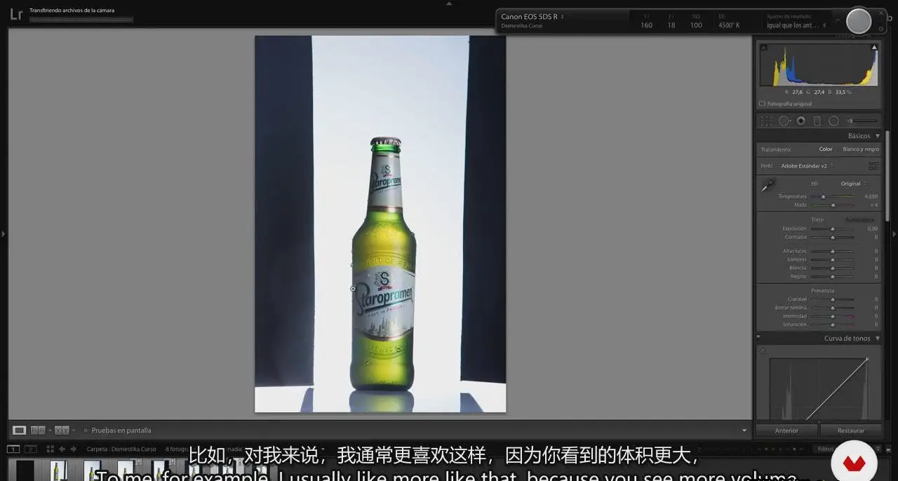Select the Radial Filter tool

click(833, 121)
